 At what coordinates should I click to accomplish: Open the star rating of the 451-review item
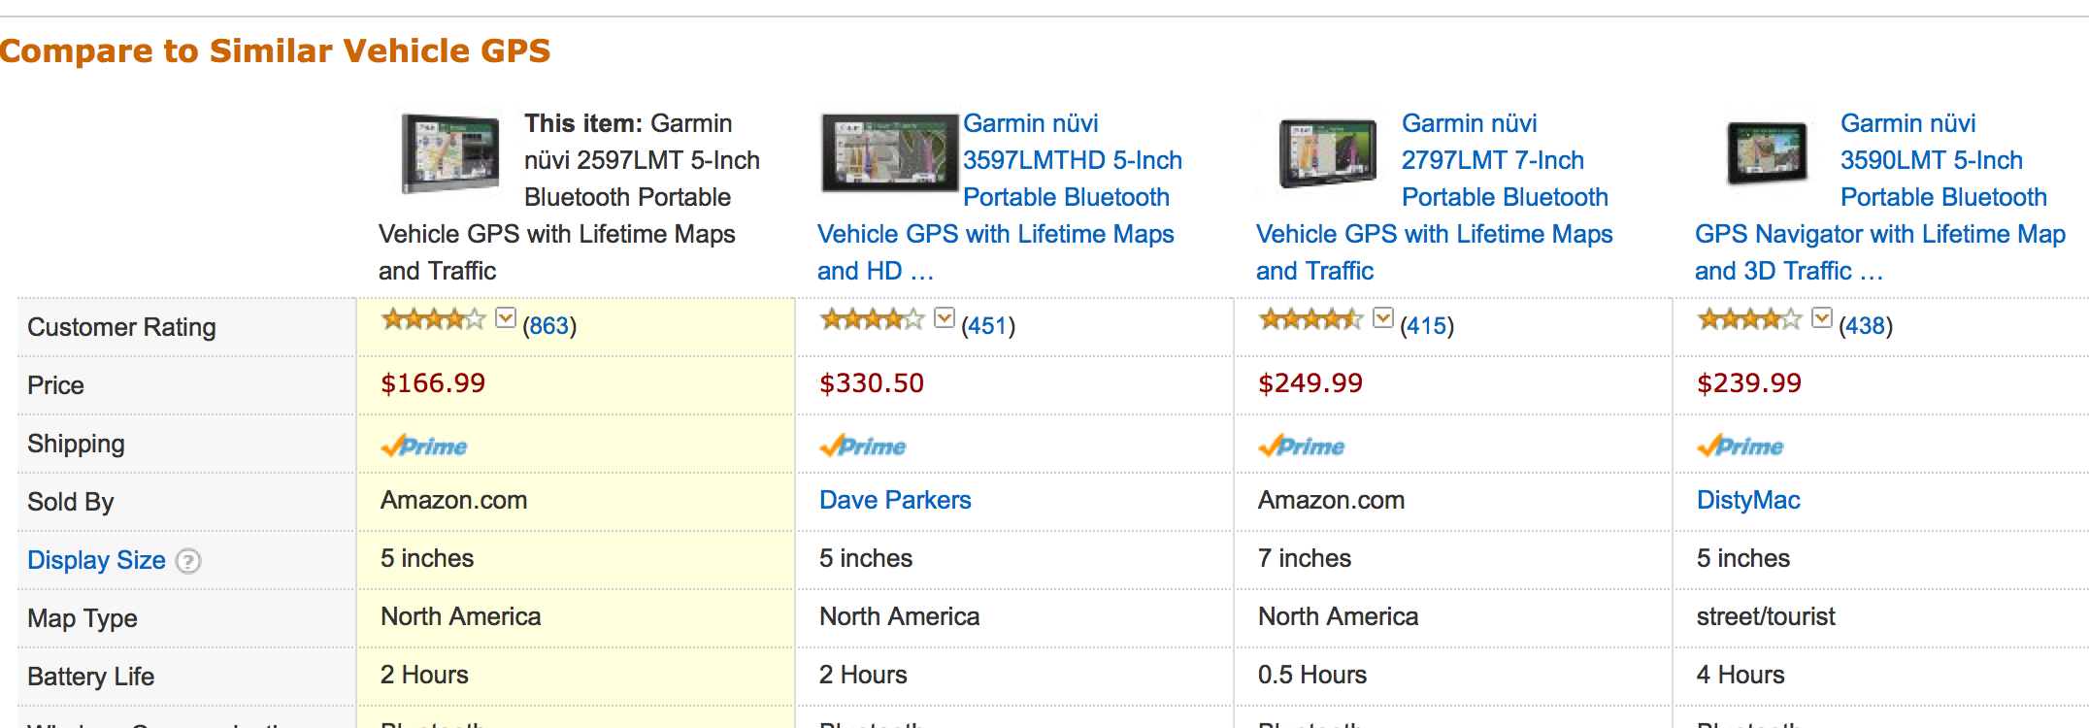coord(872,319)
